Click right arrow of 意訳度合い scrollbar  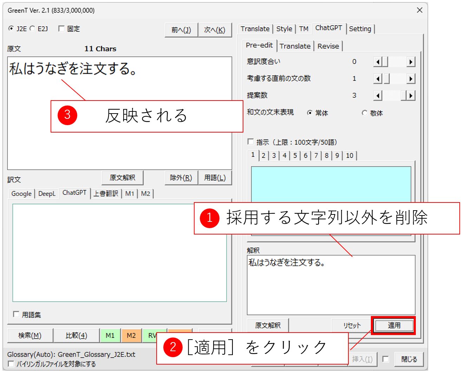(x=411, y=62)
